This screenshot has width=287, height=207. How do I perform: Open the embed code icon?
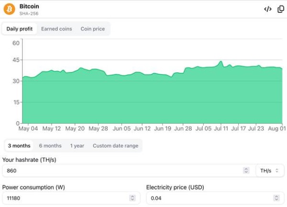(x=267, y=9)
